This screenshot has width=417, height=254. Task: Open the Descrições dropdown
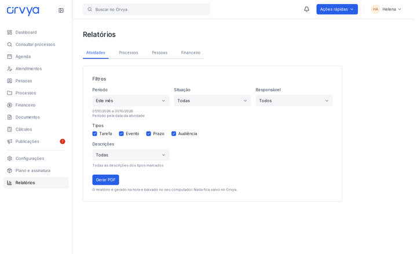(x=130, y=155)
